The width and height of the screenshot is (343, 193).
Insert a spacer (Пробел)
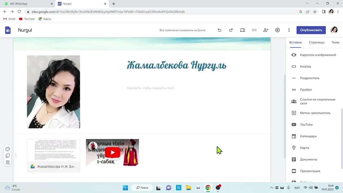[314, 90]
